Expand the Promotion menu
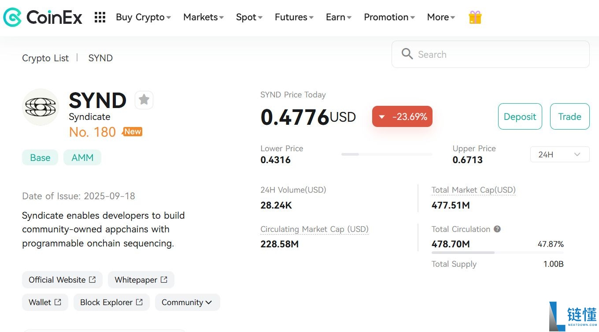 click(389, 17)
